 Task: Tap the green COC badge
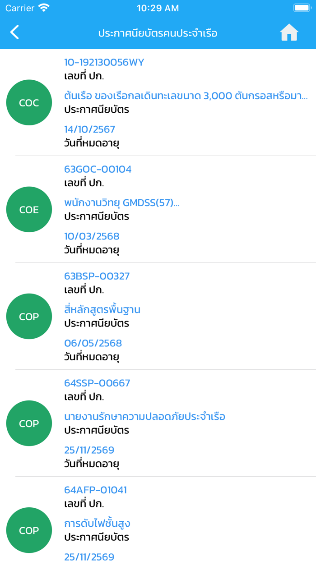29,103
